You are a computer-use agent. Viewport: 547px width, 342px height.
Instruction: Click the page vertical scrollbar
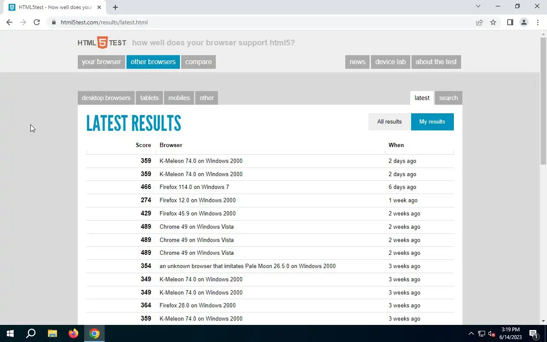click(543, 100)
